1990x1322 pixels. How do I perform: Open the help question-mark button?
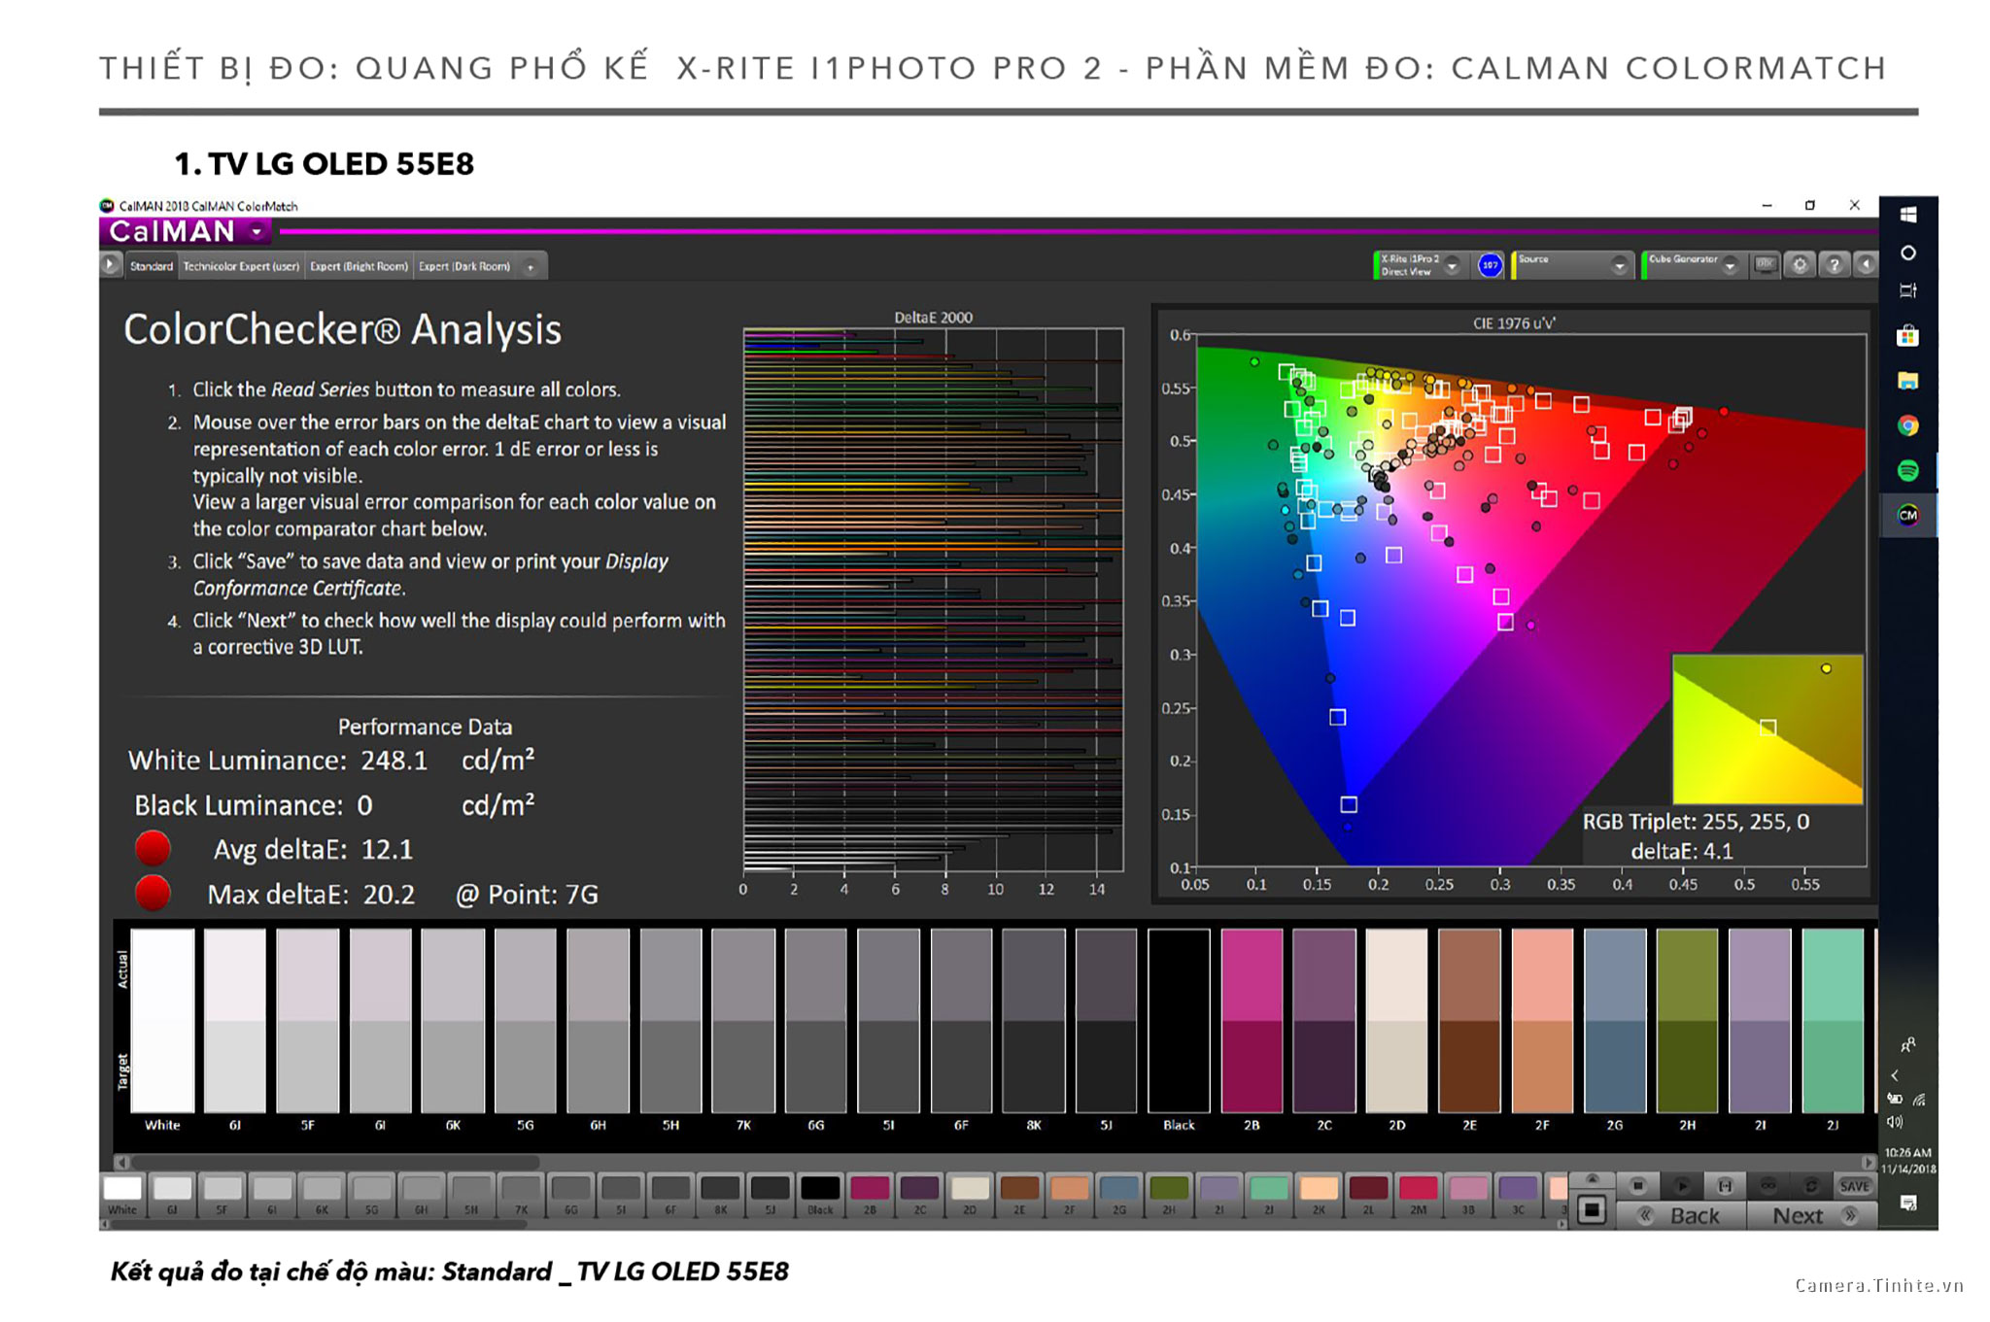tap(1834, 265)
